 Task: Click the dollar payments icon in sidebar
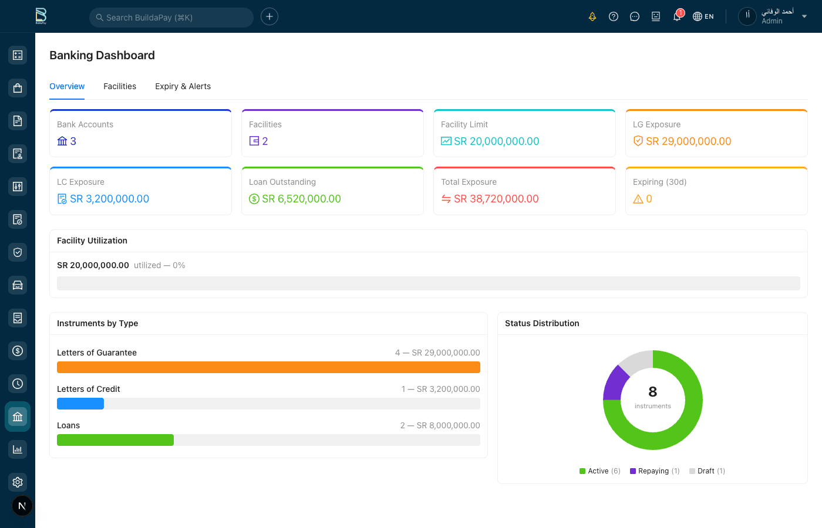point(17,350)
